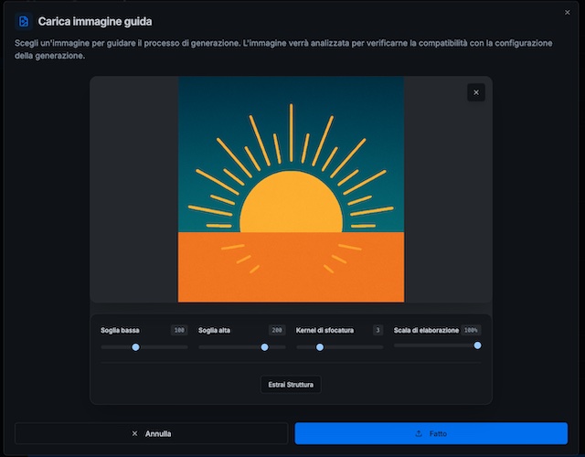This screenshot has width=585, height=457.
Task: Click the X icon inside Annulla button
Action: click(135, 433)
